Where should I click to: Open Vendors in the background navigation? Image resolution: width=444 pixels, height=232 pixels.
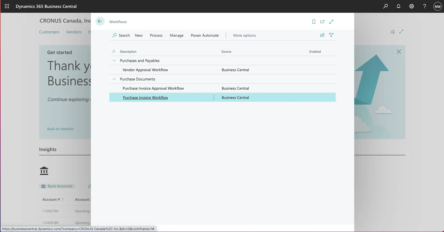(x=74, y=32)
